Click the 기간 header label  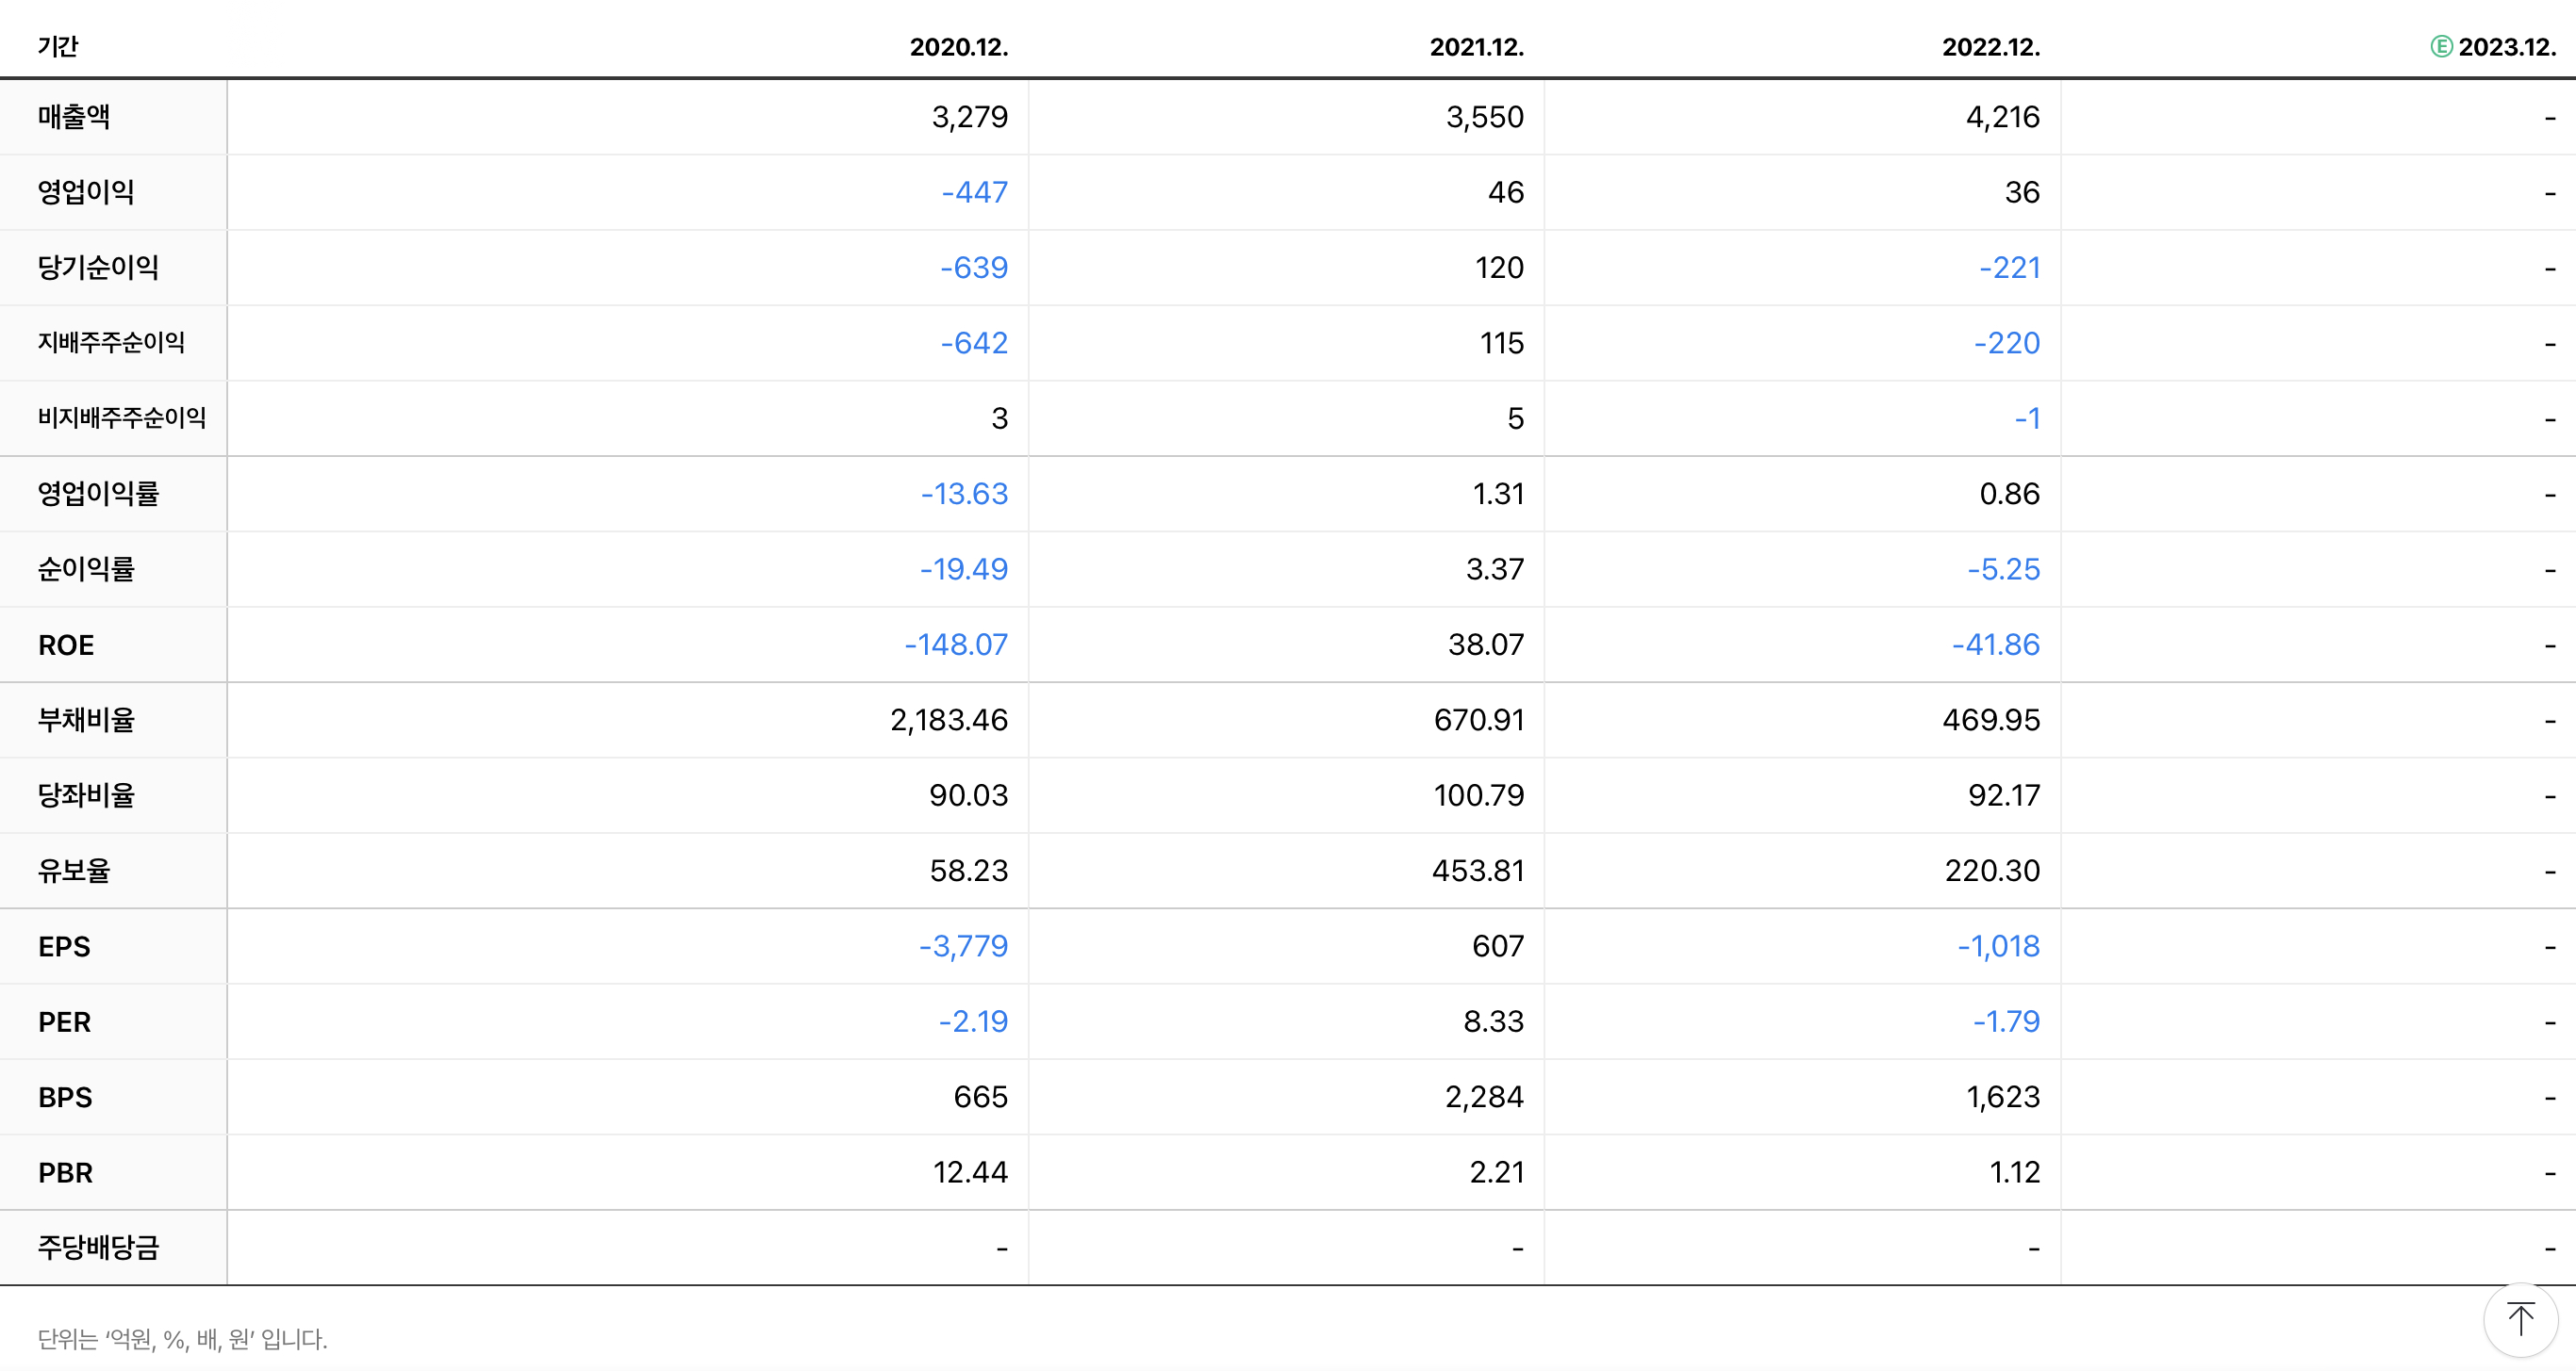pos(58,47)
